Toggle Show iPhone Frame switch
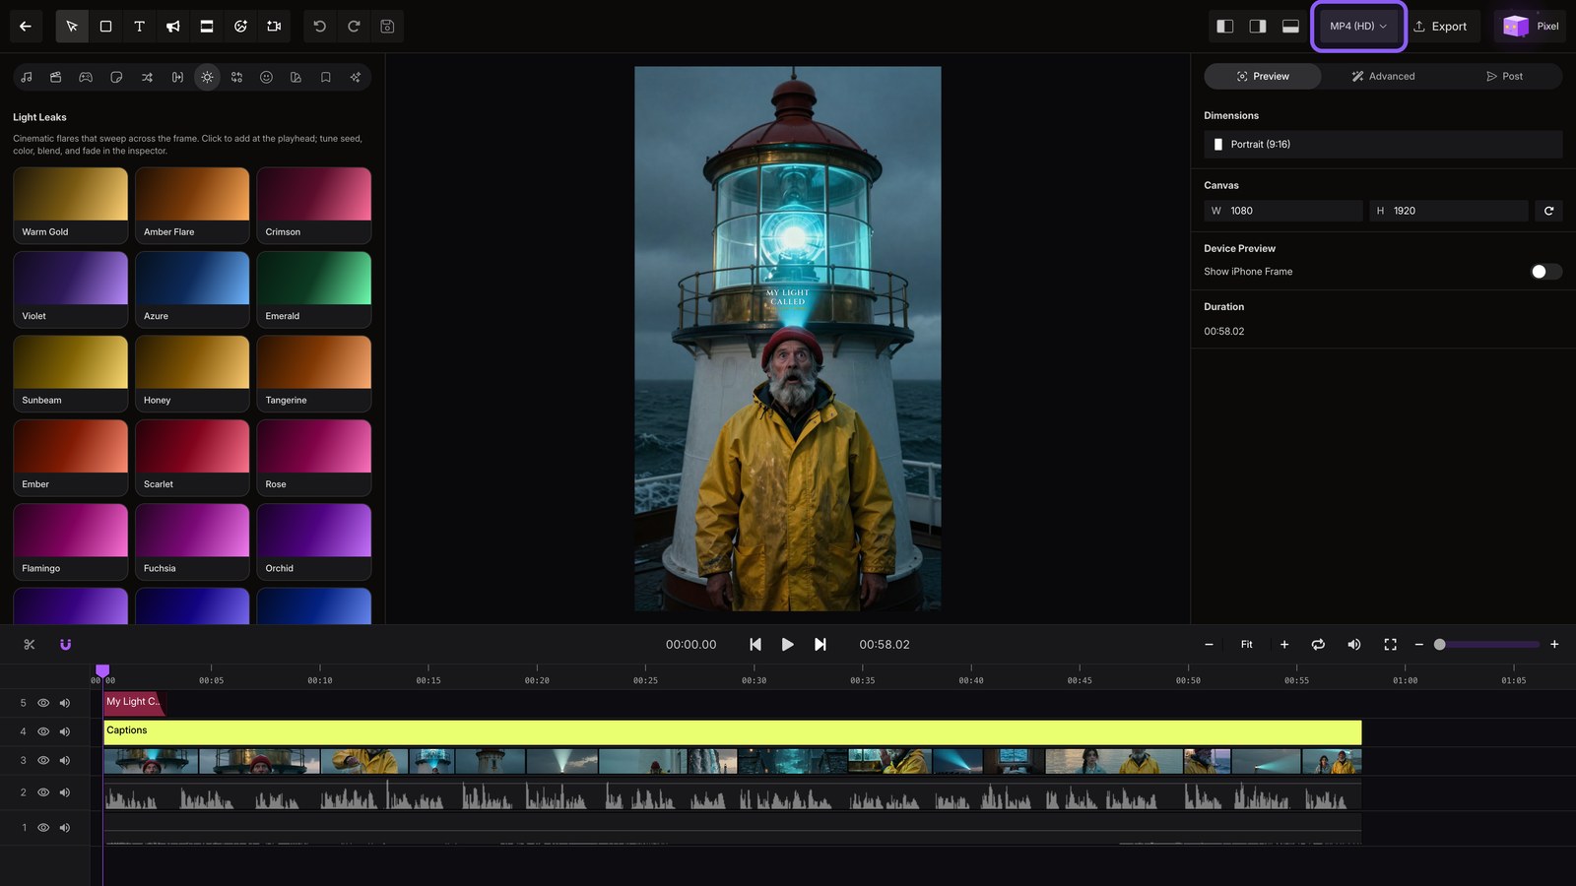This screenshot has height=886, width=1576. click(1546, 272)
